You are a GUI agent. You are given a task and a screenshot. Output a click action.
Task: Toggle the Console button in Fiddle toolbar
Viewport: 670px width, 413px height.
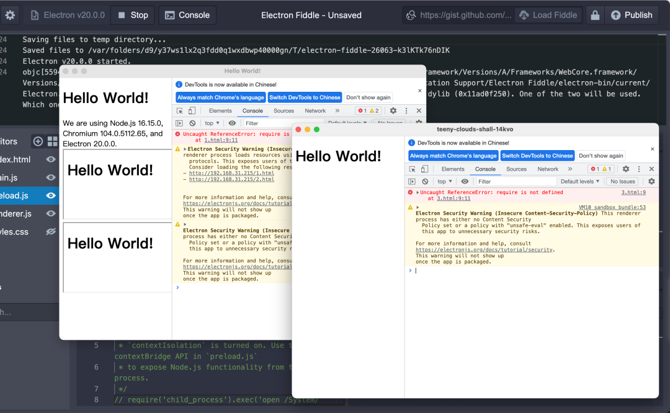(x=187, y=16)
